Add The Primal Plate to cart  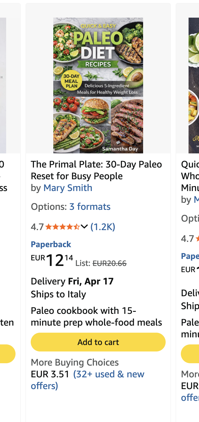(x=98, y=342)
